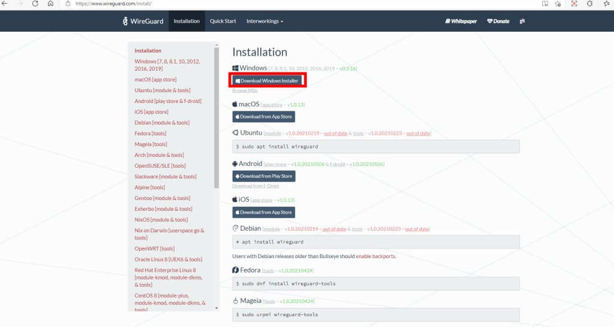
Task: Click Browse MSIs link
Action: [245, 90]
